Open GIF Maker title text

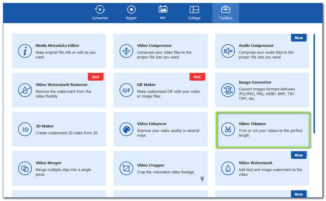point(146,85)
